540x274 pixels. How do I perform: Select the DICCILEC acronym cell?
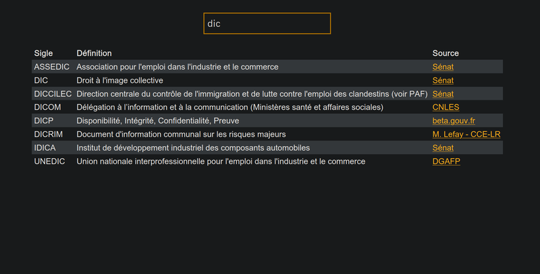[53, 94]
